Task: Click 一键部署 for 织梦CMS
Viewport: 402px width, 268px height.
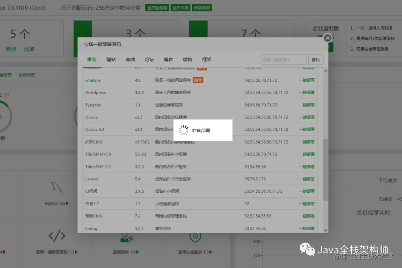Action: pyautogui.click(x=307, y=142)
